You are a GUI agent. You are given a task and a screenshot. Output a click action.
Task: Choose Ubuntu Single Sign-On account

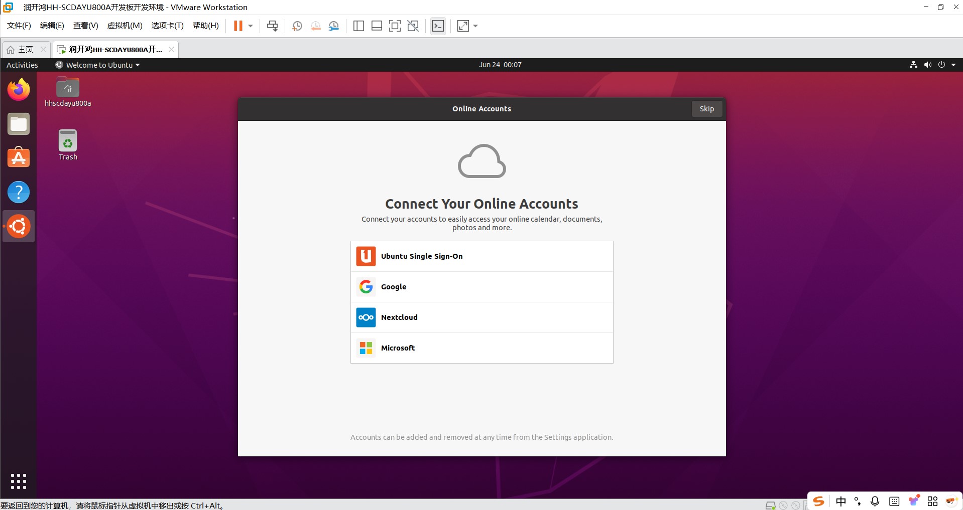point(482,256)
